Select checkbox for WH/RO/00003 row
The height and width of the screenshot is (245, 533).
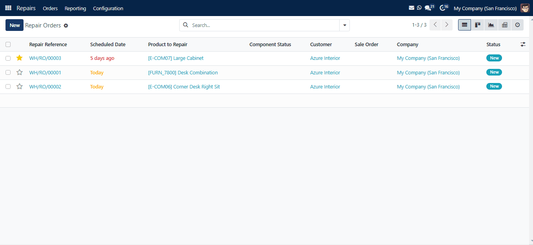[x=8, y=58]
